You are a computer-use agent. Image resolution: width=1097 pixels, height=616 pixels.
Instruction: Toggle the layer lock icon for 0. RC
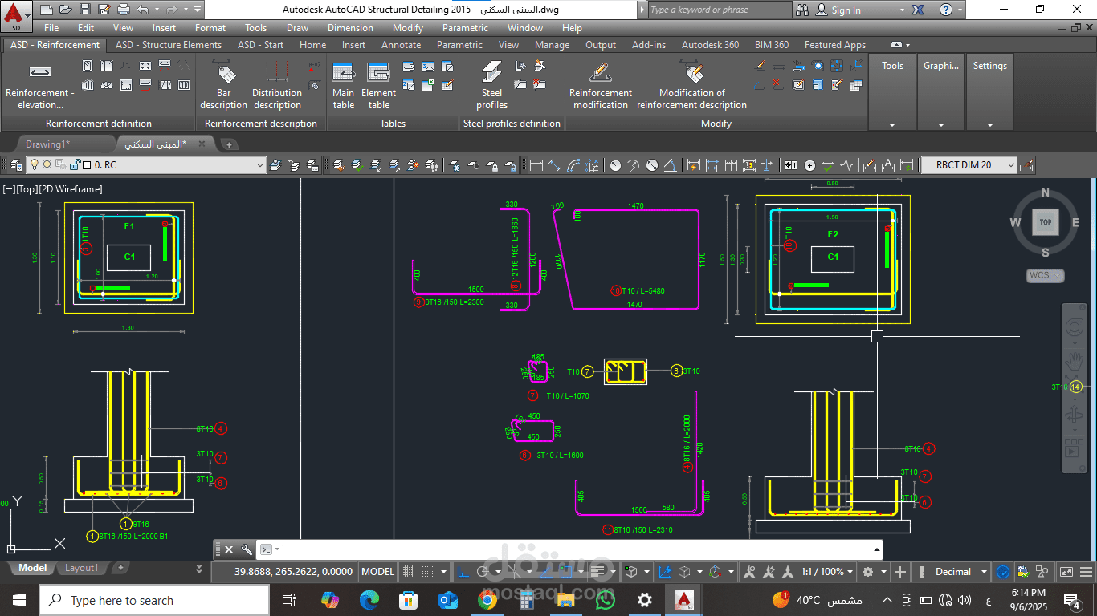pyautogui.click(x=75, y=165)
